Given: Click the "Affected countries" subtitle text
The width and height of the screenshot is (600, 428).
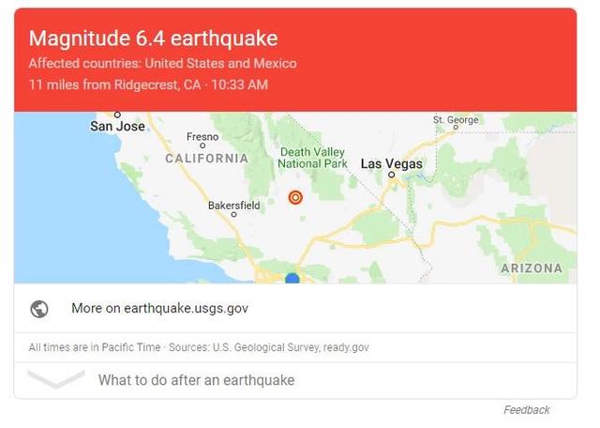Looking at the screenshot, I should (162, 64).
